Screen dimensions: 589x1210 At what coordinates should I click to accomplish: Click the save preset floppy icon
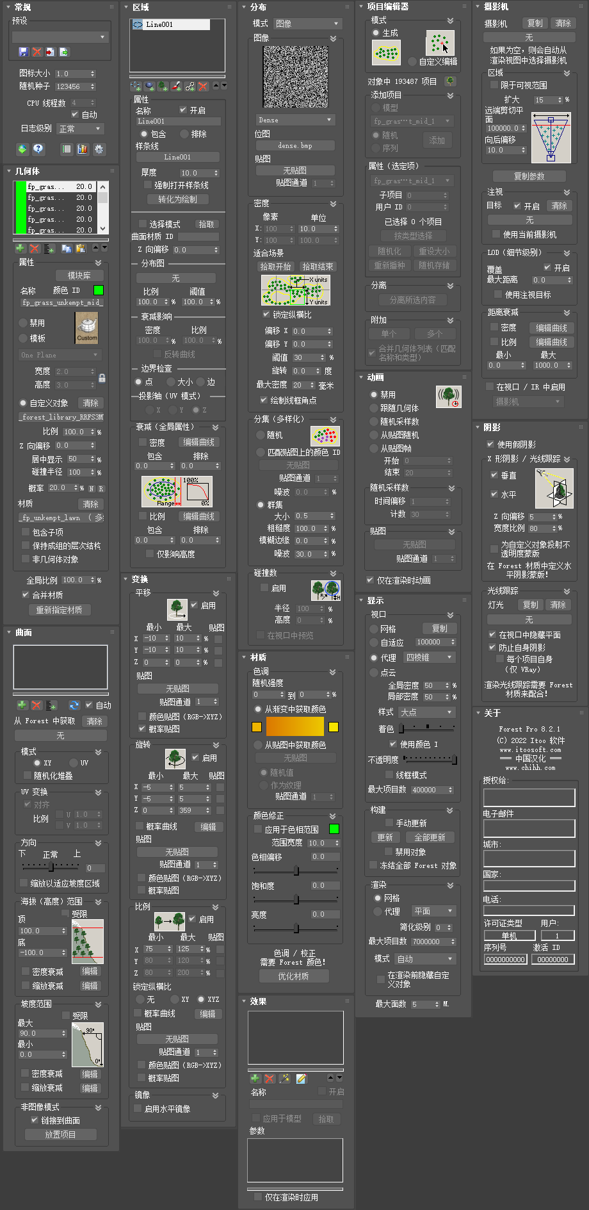(x=24, y=52)
